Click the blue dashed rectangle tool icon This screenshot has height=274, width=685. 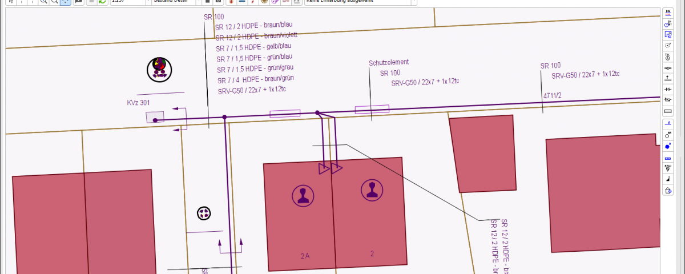pos(668,157)
